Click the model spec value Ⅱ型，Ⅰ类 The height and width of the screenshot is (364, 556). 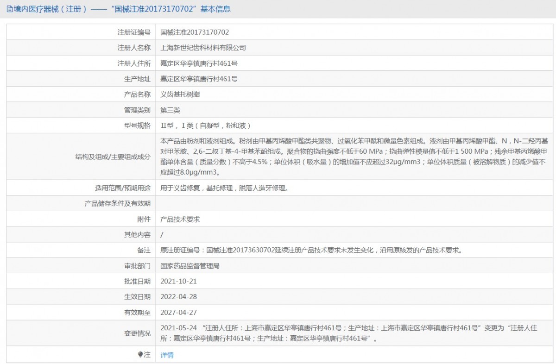(205, 126)
